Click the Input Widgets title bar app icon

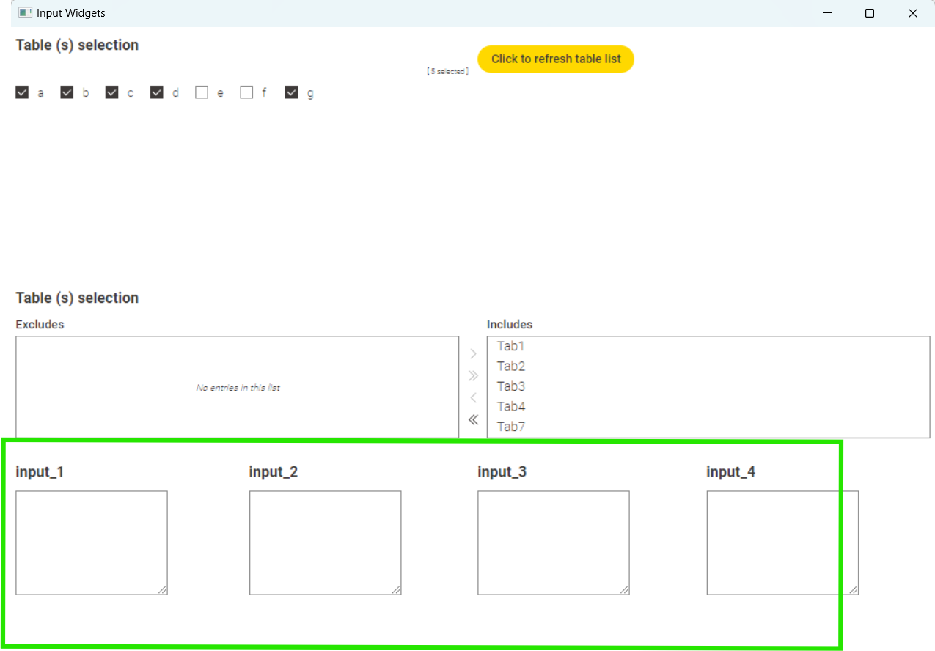tap(25, 13)
